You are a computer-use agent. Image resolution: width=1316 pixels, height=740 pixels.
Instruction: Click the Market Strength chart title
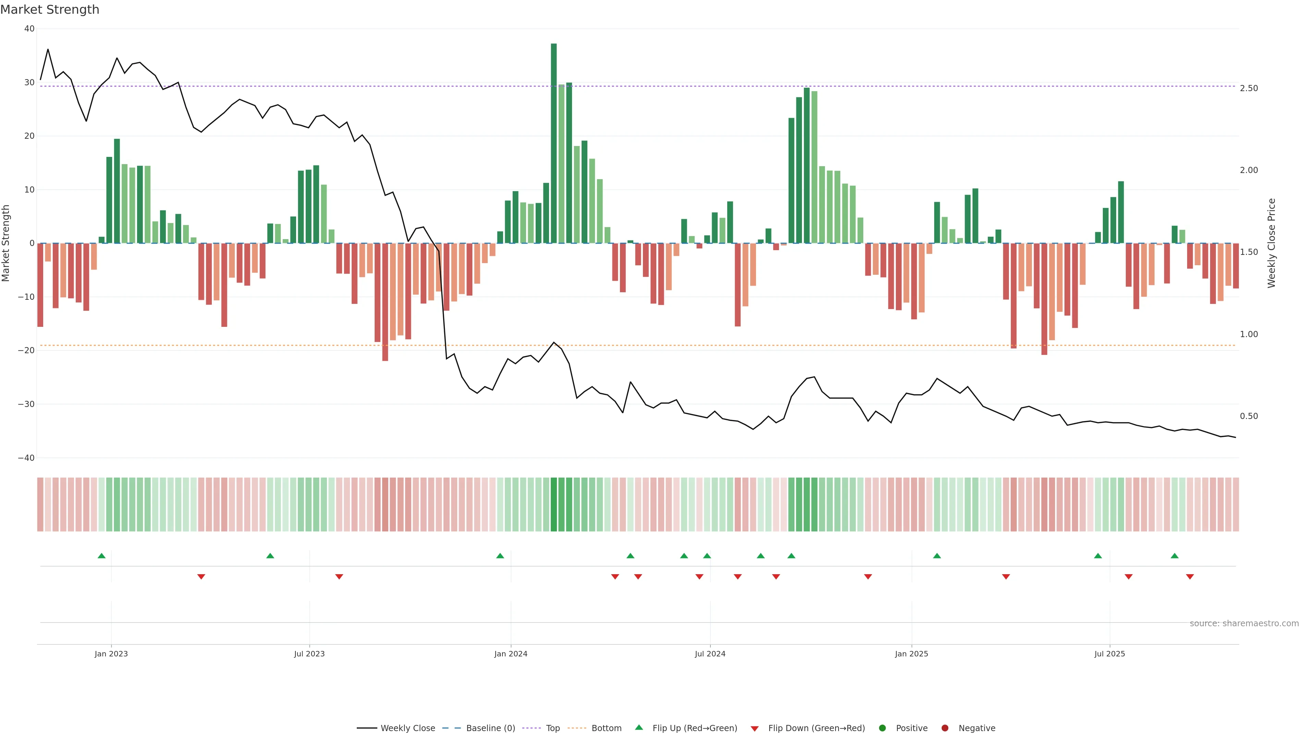click(x=50, y=10)
